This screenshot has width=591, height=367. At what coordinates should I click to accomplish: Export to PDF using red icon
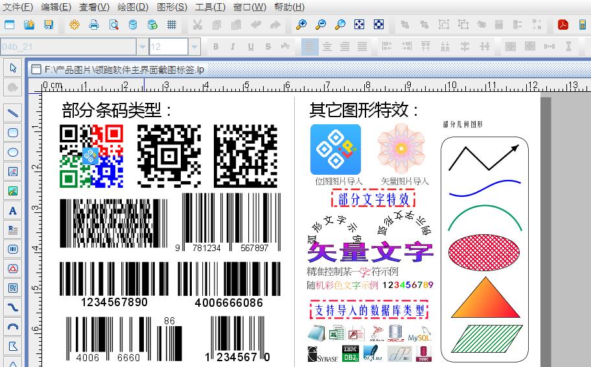[563, 25]
